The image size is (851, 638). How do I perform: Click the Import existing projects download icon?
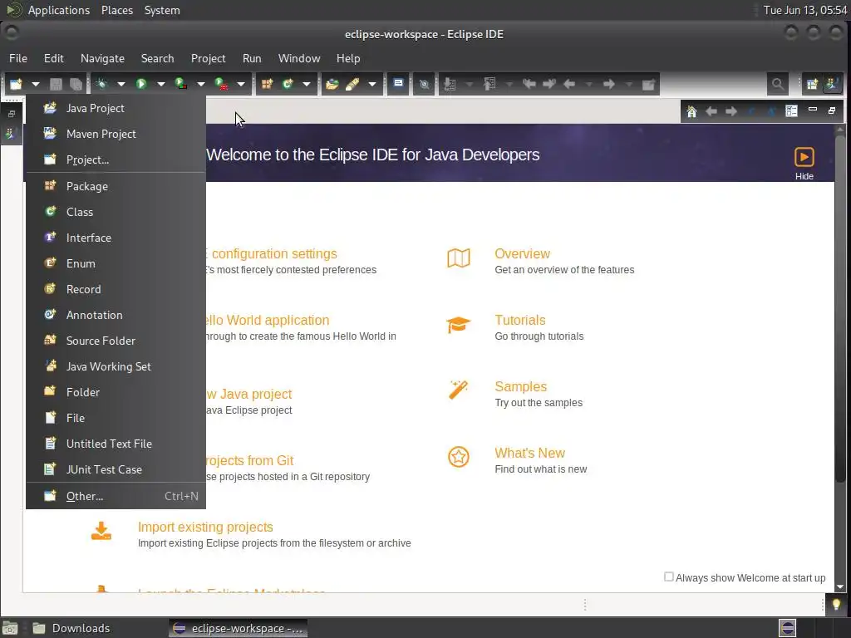point(101,531)
